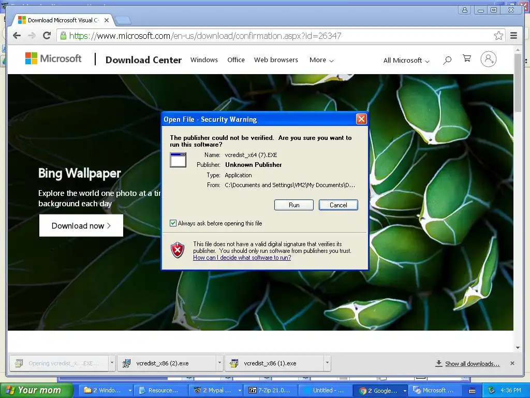Uncheck Always ask before opening this file
The height and width of the screenshot is (398, 530).
click(173, 223)
